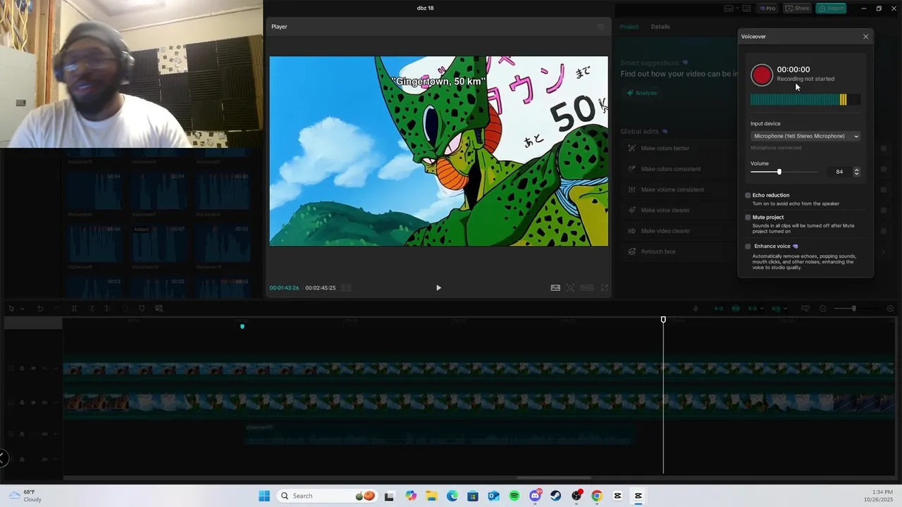
Task: Enable the Enhance voice checkbox
Action: (748, 246)
